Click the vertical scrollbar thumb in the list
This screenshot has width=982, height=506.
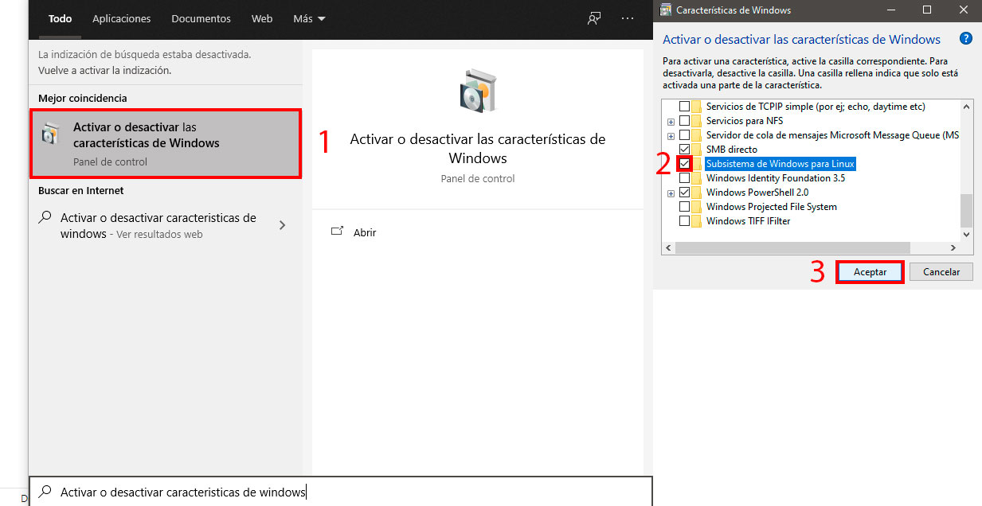(x=967, y=210)
